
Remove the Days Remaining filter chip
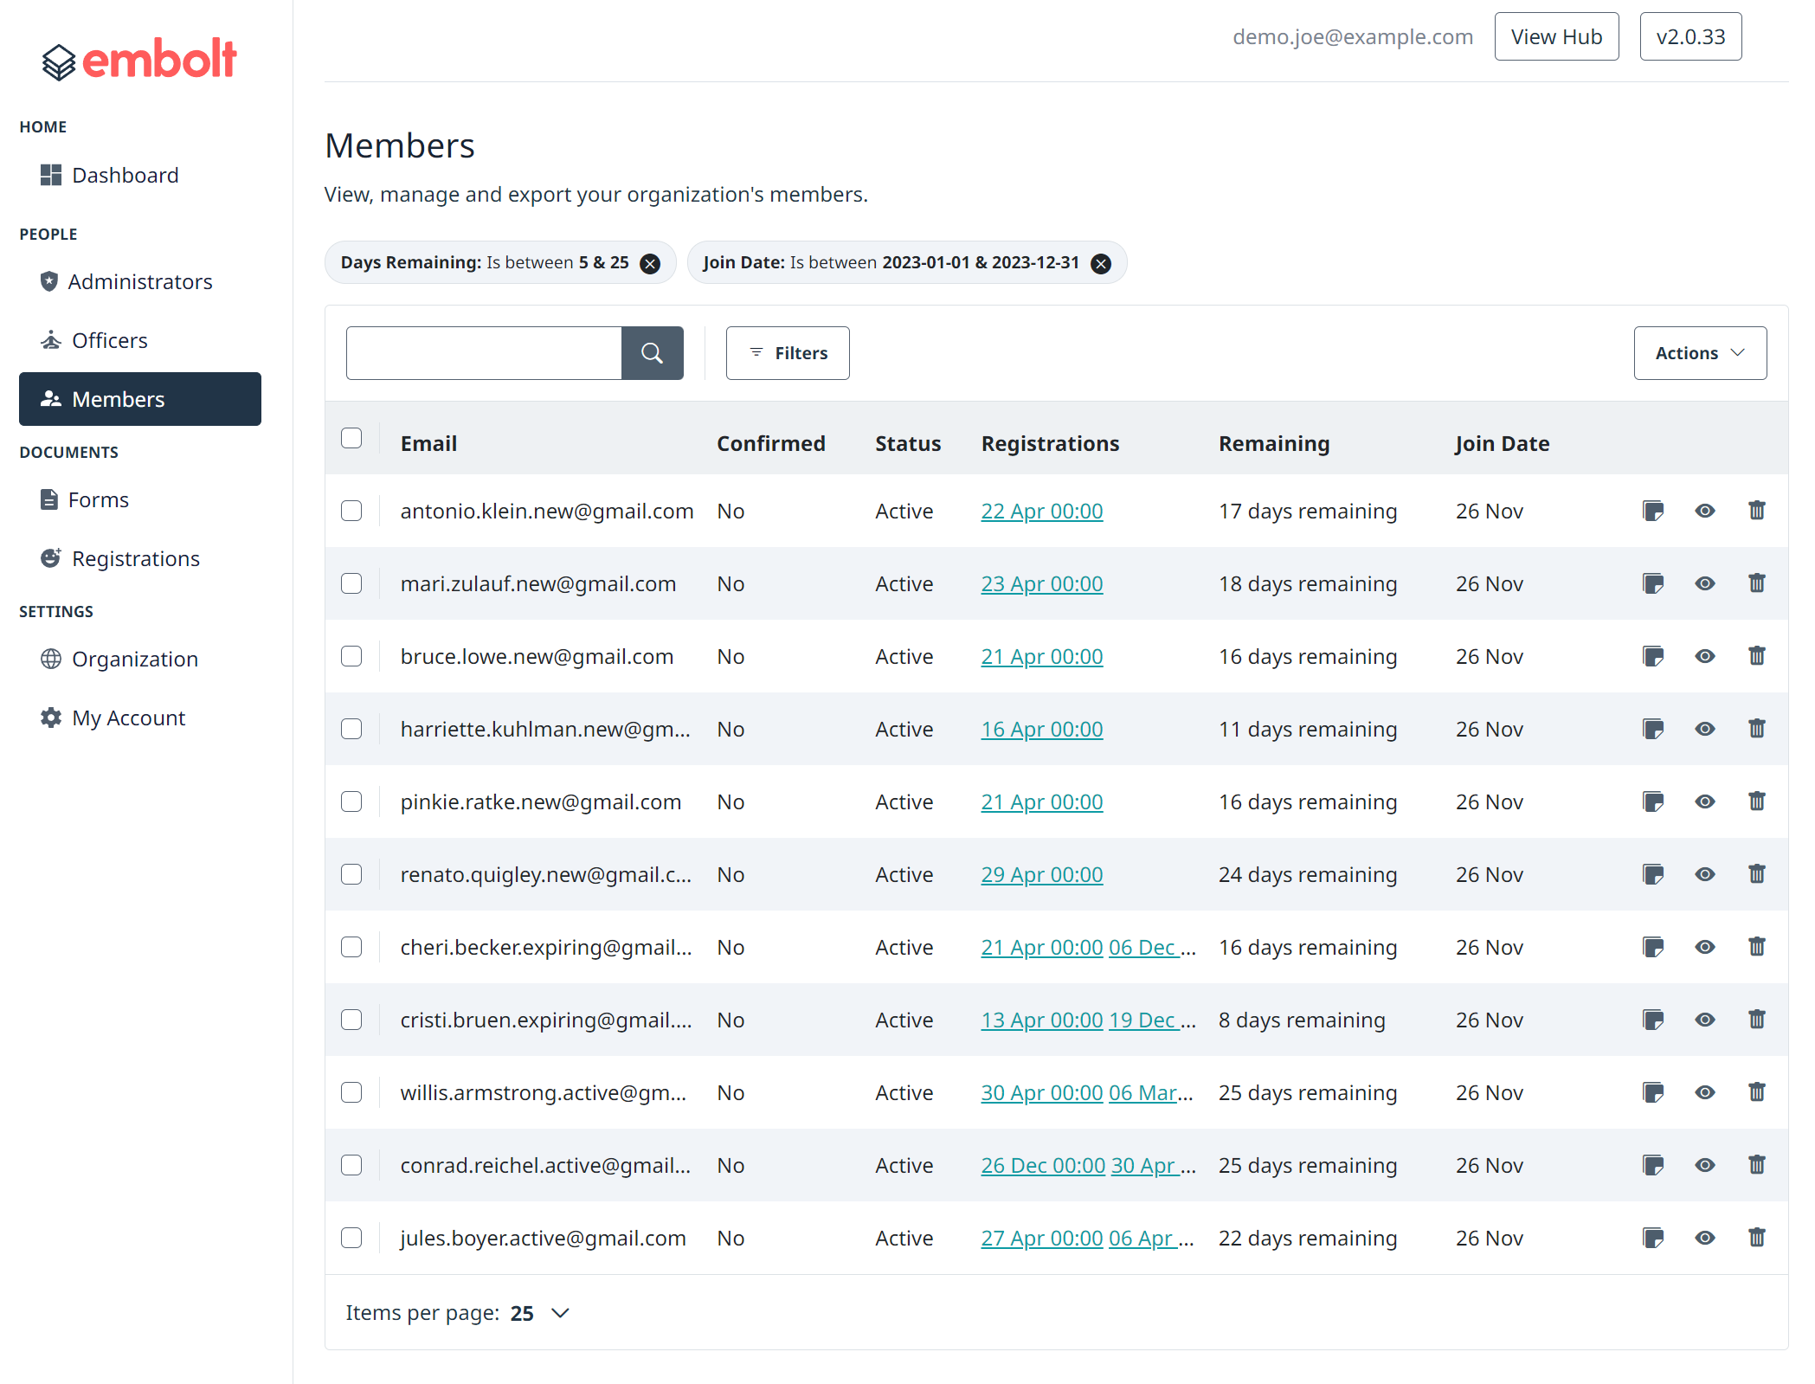coord(649,264)
